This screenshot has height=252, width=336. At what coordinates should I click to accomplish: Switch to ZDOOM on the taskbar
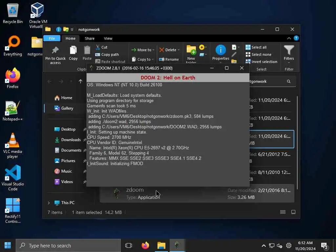coord(177,245)
